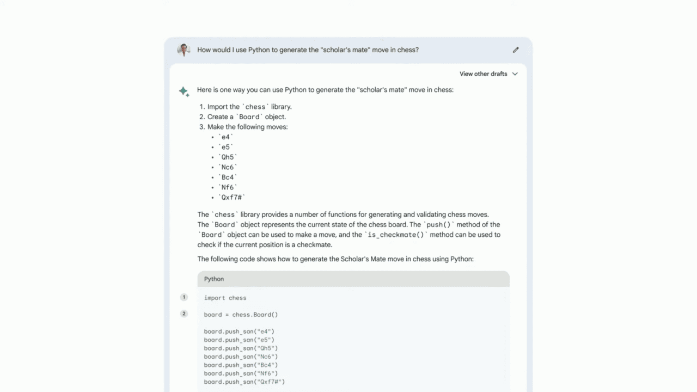Click line number badge 1 in code block
This screenshot has height=392, width=697.
pyautogui.click(x=184, y=297)
